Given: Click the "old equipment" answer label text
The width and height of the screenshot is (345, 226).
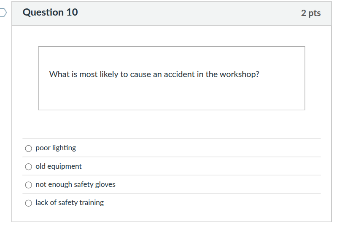Looking at the screenshot, I should (59, 167).
